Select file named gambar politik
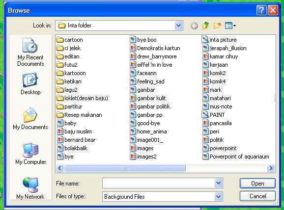Viewport: 284px width, 210px height. point(150,106)
